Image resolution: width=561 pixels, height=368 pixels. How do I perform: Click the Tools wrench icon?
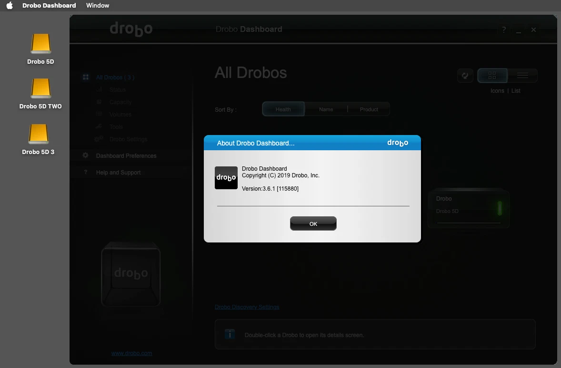point(99,126)
